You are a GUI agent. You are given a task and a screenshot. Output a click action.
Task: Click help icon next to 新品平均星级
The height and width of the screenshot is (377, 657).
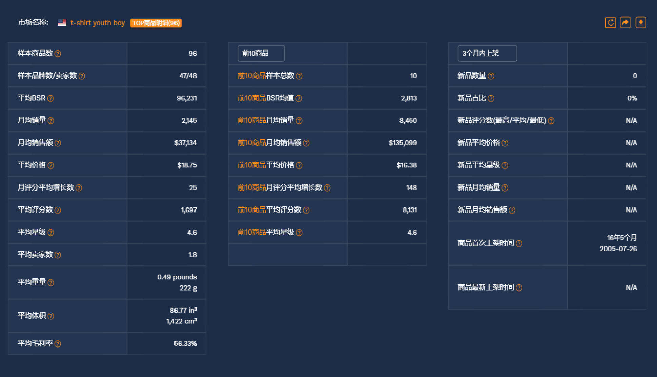pyautogui.click(x=505, y=165)
